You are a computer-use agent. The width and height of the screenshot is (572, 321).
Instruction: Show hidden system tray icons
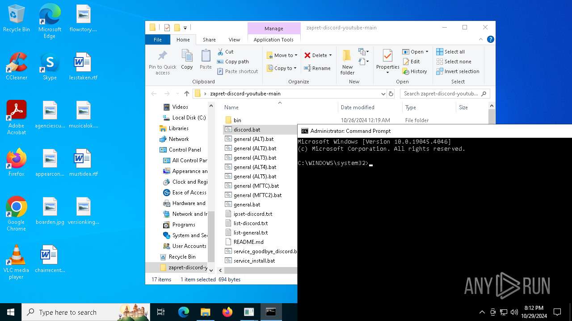tap(482, 312)
